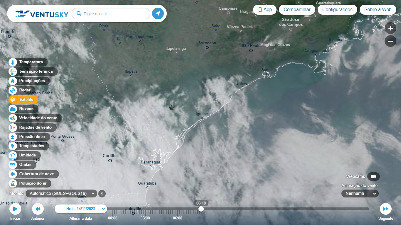The width and height of the screenshot is (401, 225).
Task: Click the Precipitações raindrop icon
Action: [13, 81]
